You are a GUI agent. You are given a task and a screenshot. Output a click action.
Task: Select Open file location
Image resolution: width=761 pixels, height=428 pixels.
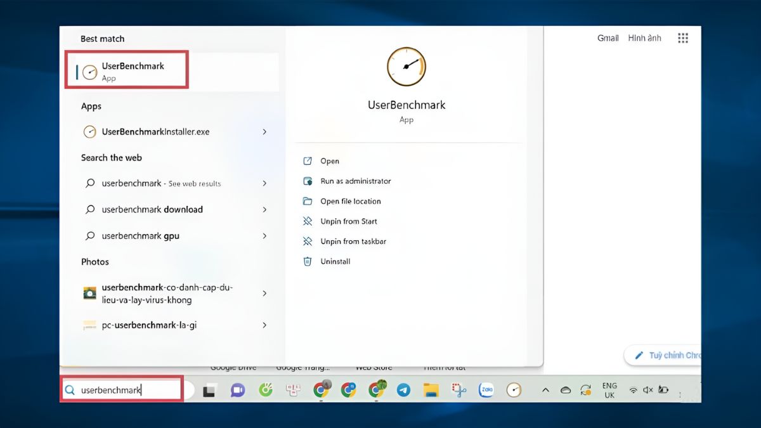point(351,202)
